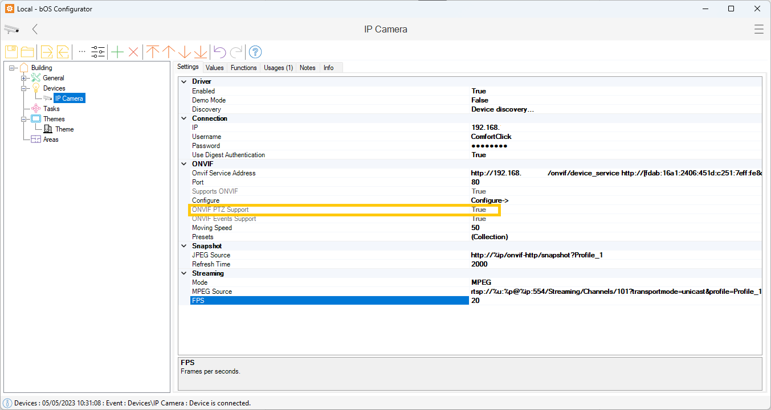Image resolution: width=771 pixels, height=410 pixels.
Task: Collapse the Building tree node
Action: point(13,68)
